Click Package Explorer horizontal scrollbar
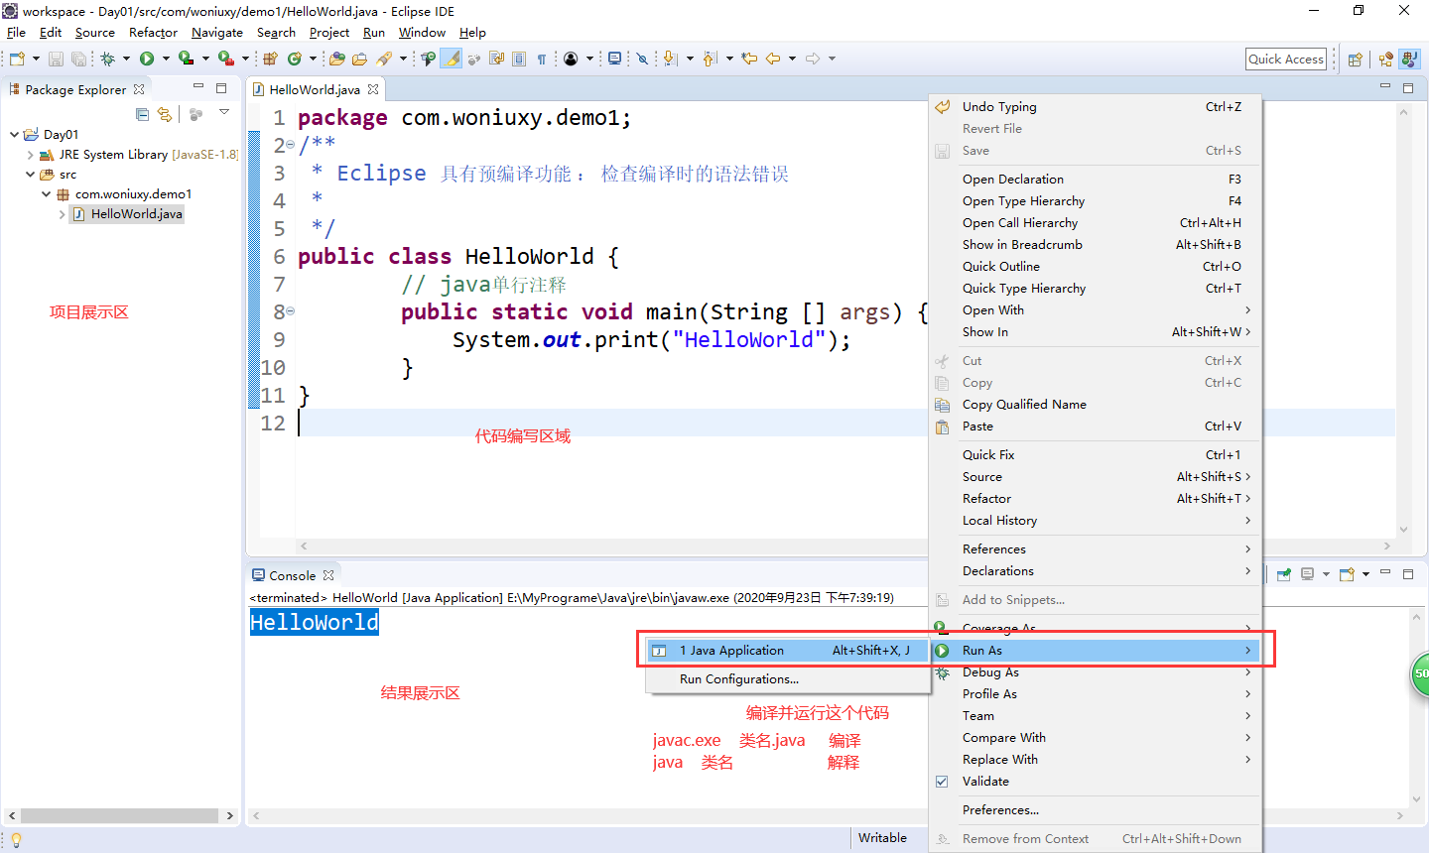This screenshot has width=1429, height=853. [119, 816]
